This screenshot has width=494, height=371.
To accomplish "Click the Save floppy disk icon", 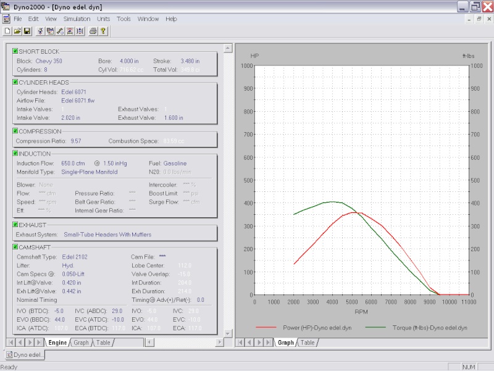I will tap(27, 31).
